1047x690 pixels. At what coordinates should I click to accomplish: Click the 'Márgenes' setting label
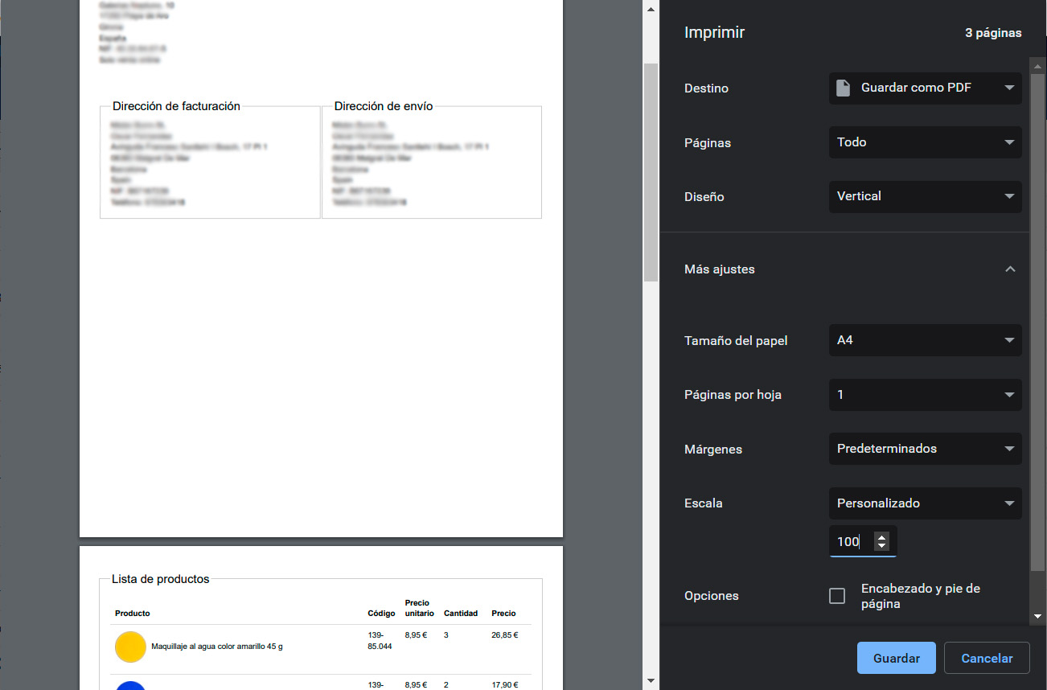(713, 450)
